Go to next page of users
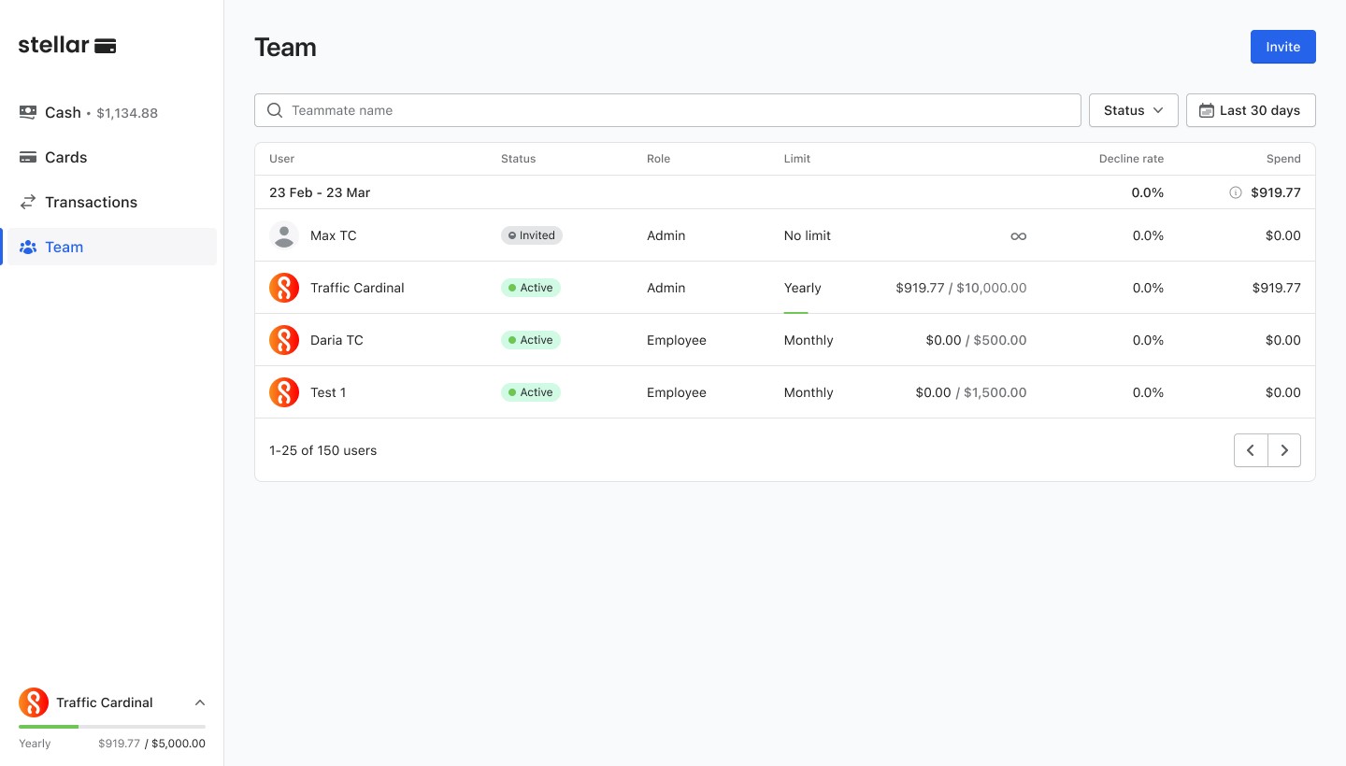The image size is (1346, 766). point(1284,450)
